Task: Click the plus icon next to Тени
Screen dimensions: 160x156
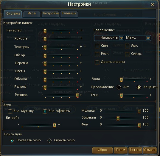Action: tap(150, 95)
